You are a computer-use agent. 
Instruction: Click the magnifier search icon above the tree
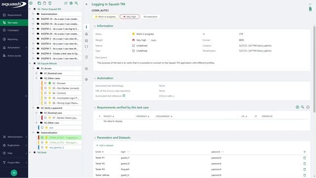(x=77, y=3)
